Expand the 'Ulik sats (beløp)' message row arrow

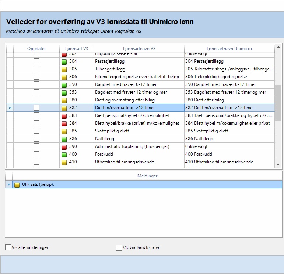9,184
